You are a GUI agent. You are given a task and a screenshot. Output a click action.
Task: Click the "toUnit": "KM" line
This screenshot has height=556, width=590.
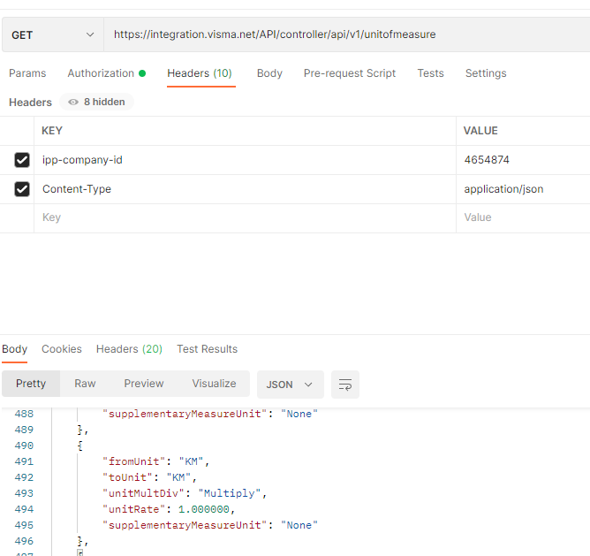[x=149, y=477]
